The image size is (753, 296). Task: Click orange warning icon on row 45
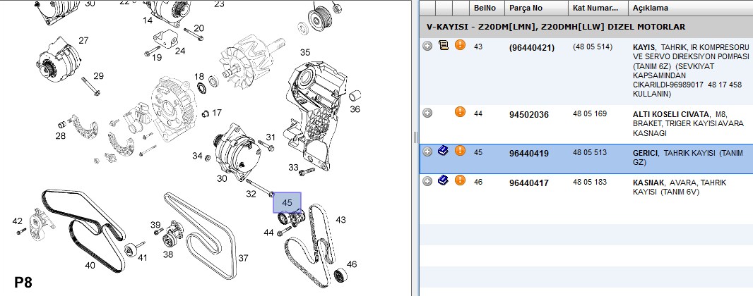(x=460, y=151)
